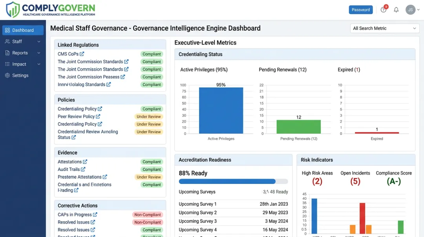The height and width of the screenshot is (237, 424).
Task: Expand the Reports menu chevron
Action: (38, 53)
